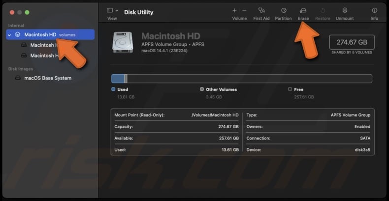The height and width of the screenshot is (201, 389).
Task: Click the sidebar View toggle icon
Action: tap(110, 10)
